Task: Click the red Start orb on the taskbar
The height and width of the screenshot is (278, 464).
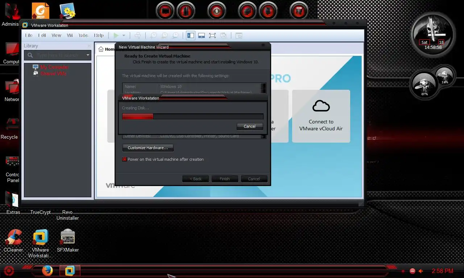Action: [x=9, y=270]
